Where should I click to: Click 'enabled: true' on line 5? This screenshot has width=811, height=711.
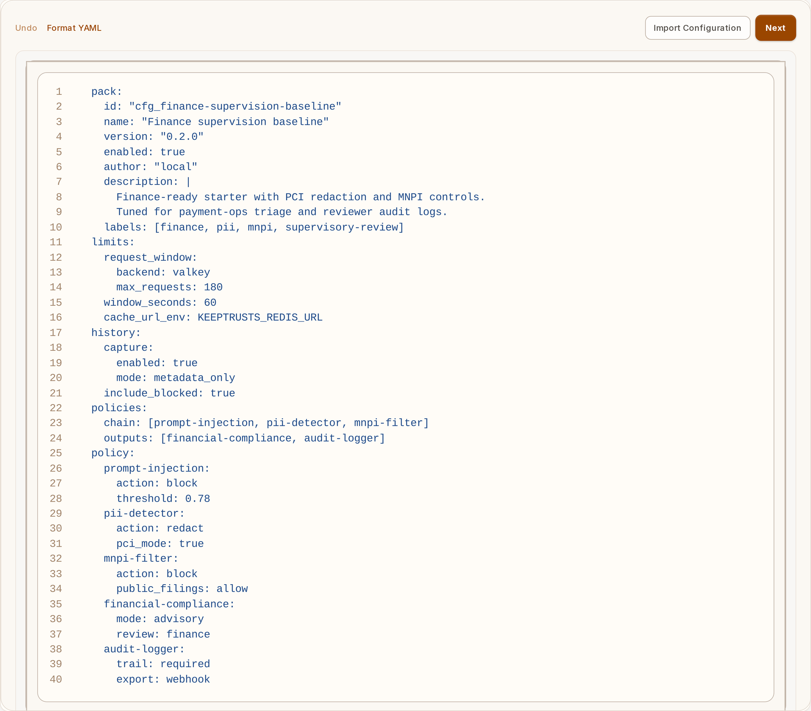point(144,152)
